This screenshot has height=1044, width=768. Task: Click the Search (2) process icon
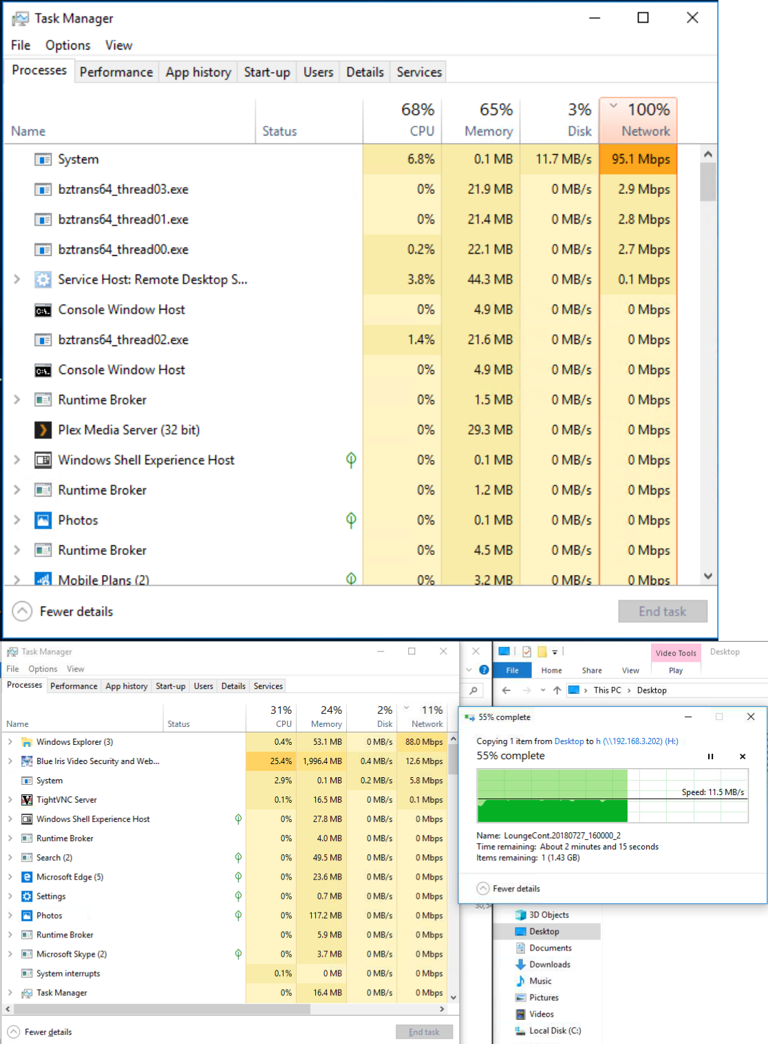27,858
